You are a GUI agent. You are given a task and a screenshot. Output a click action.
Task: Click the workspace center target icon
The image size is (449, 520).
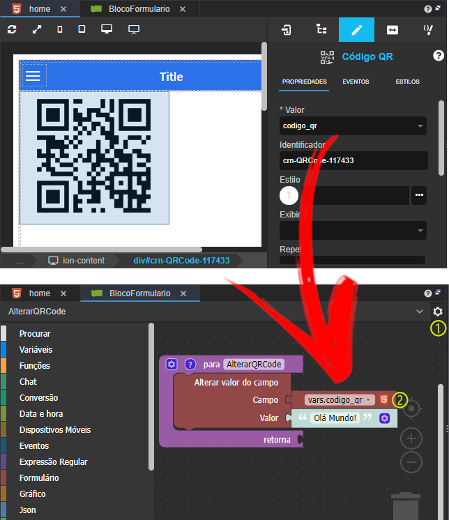point(411,408)
